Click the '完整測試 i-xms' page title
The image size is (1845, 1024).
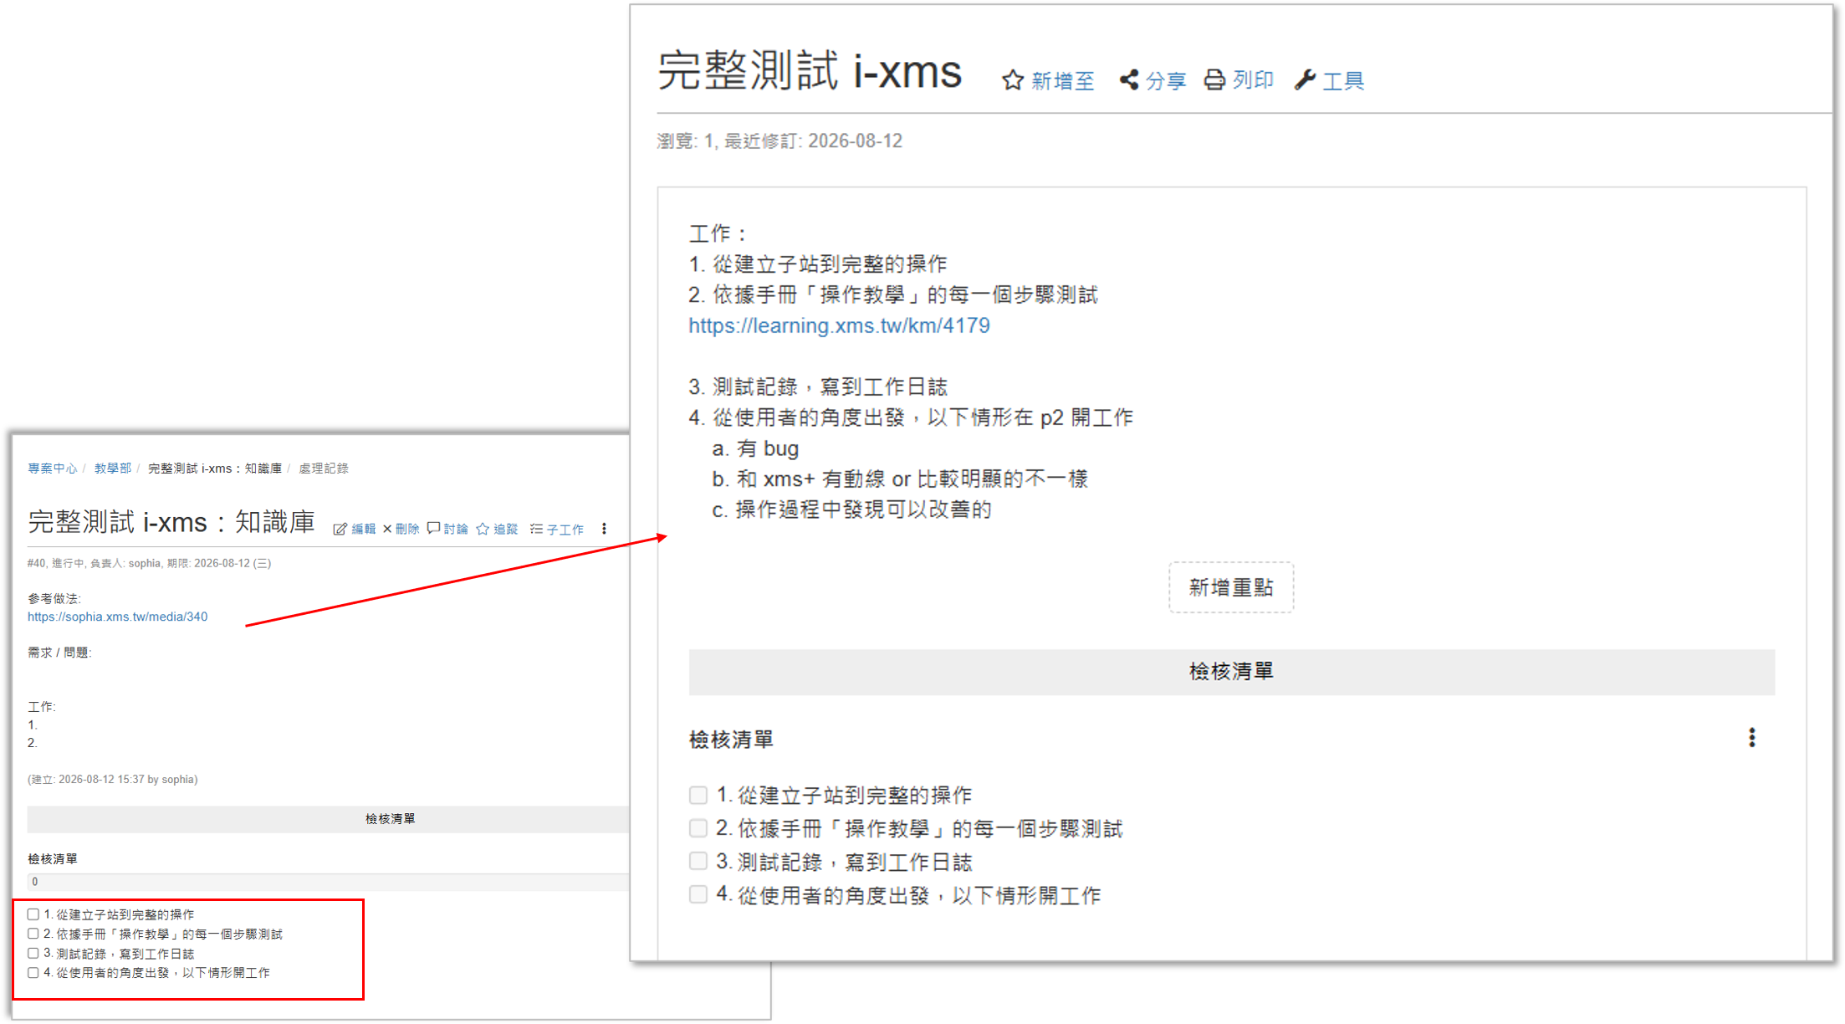(810, 71)
